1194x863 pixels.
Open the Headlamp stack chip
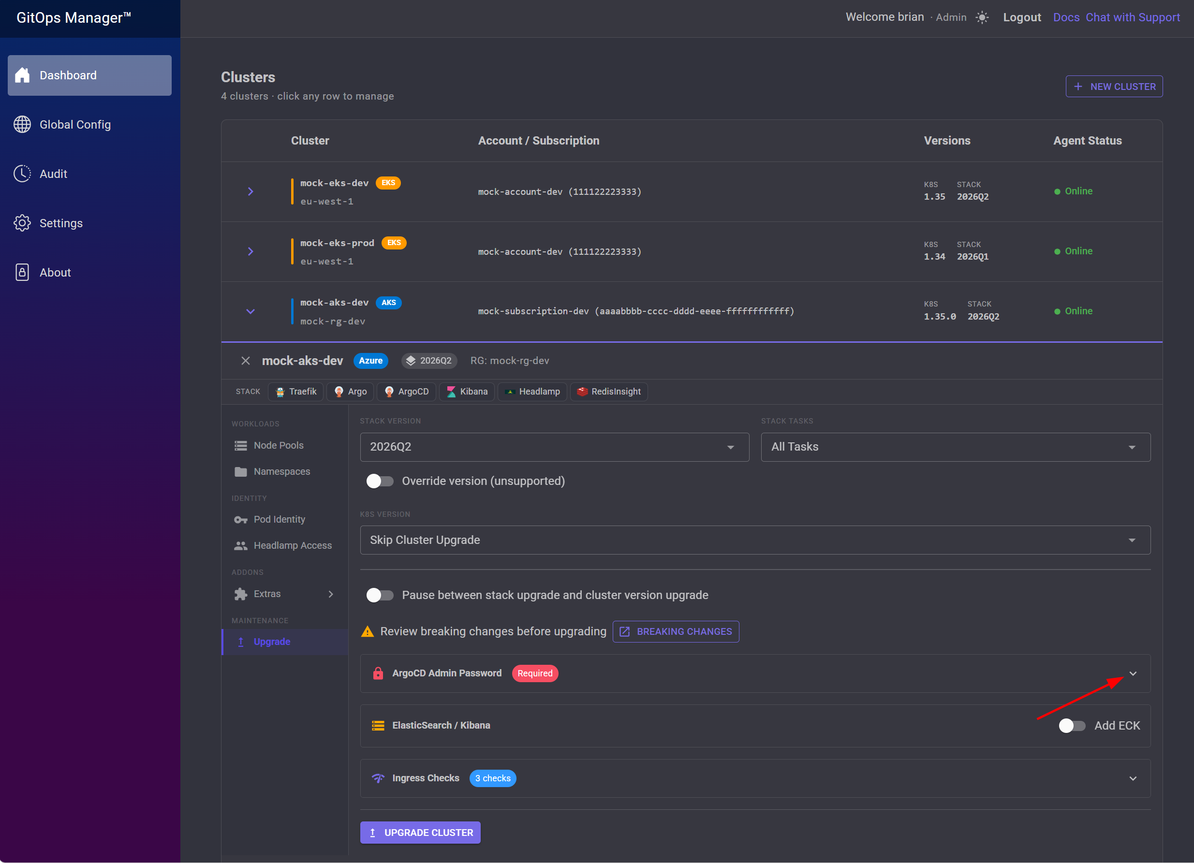532,392
